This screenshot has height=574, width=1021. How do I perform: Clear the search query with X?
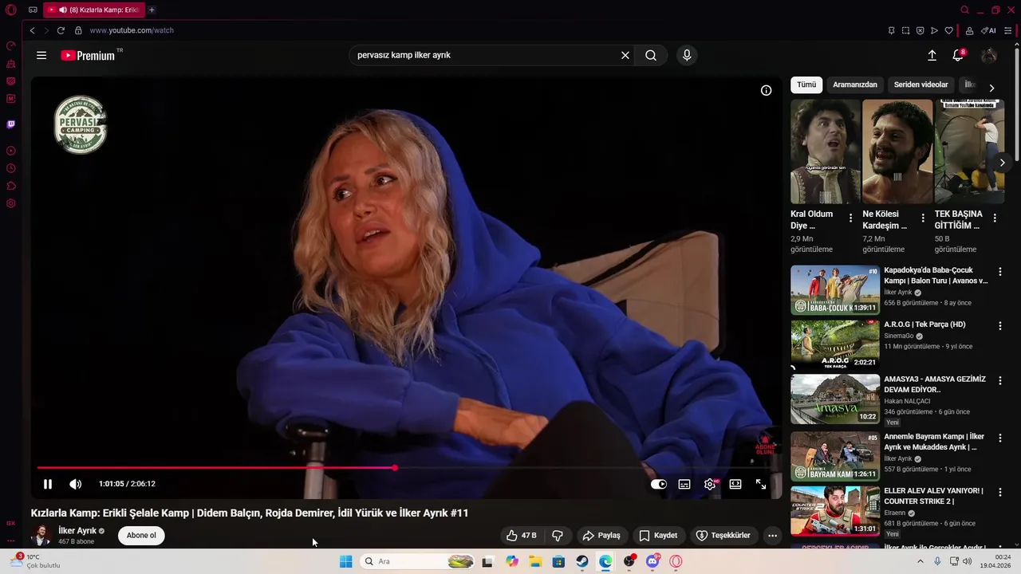click(x=625, y=56)
